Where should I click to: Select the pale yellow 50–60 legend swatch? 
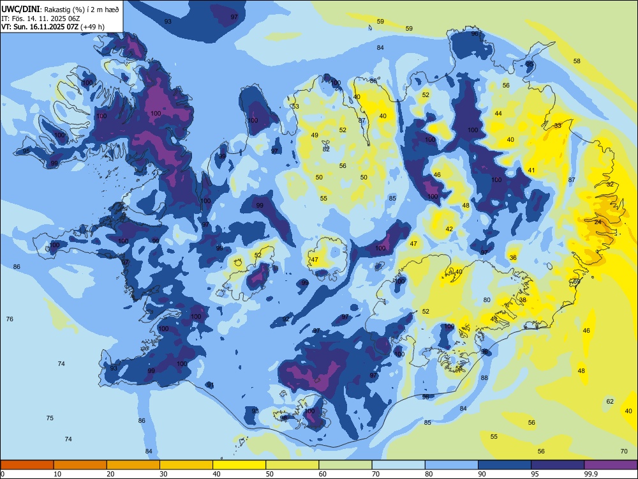point(292,465)
